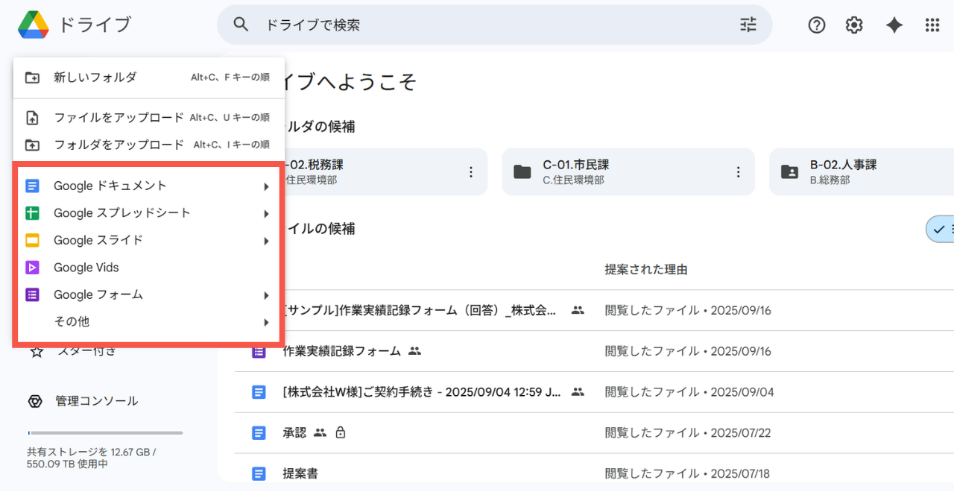Expand the Google スライド submenu arrow
This screenshot has height=492, width=954.
[266, 241]
